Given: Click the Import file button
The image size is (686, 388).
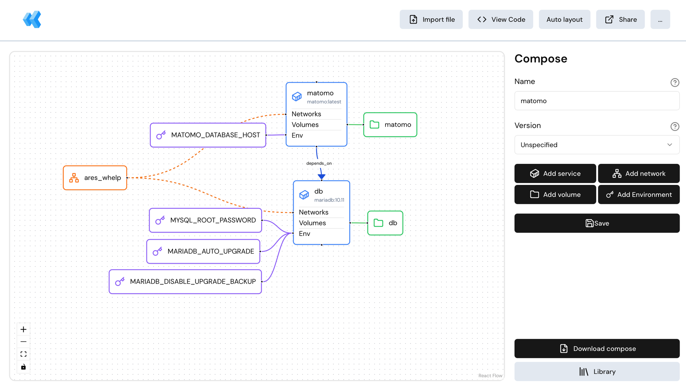Looking at the screenshot, I should click(431, 20).
